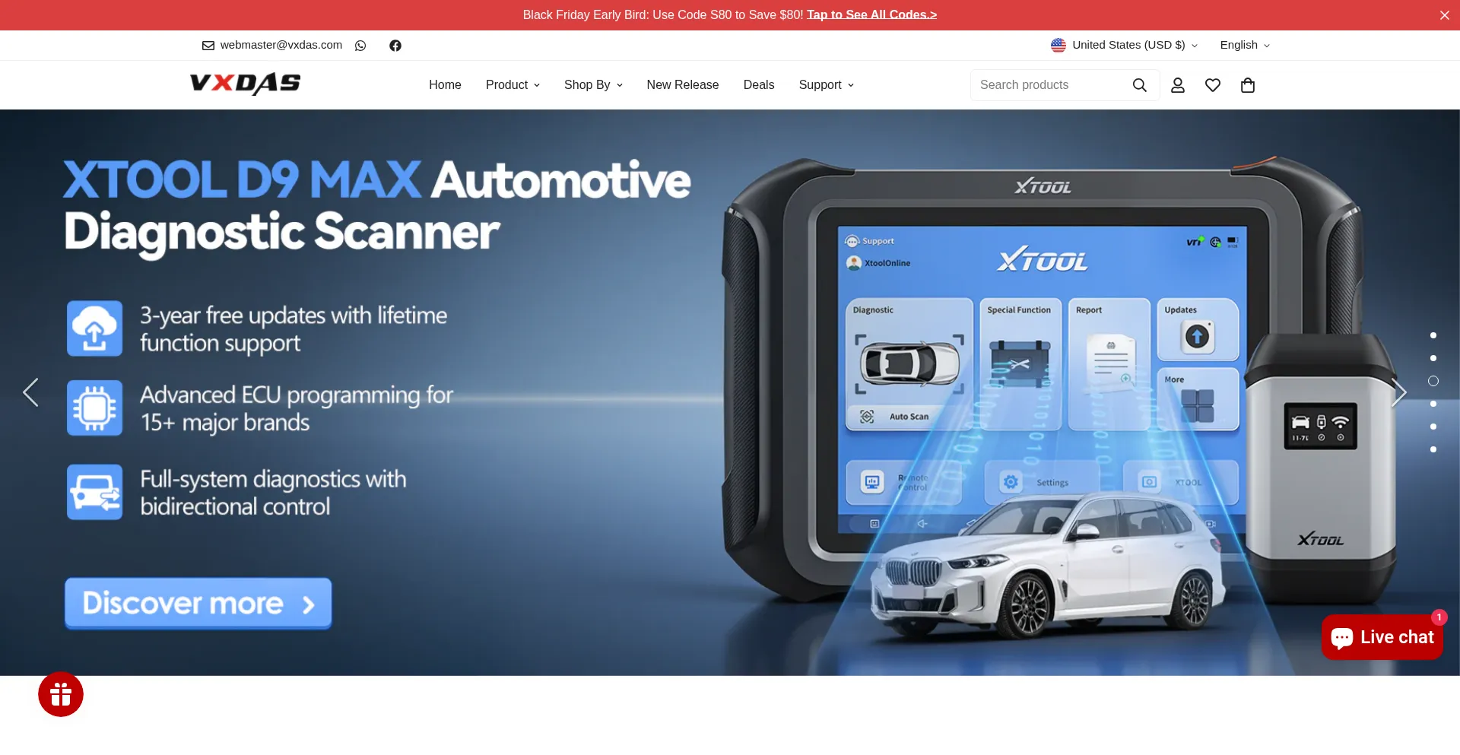Expand the Shop By dropdown
Viewport: 1460px width, 755px height.
(593, 85)
